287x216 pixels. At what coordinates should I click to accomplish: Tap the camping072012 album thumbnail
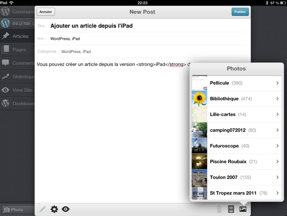pos(199,130)
